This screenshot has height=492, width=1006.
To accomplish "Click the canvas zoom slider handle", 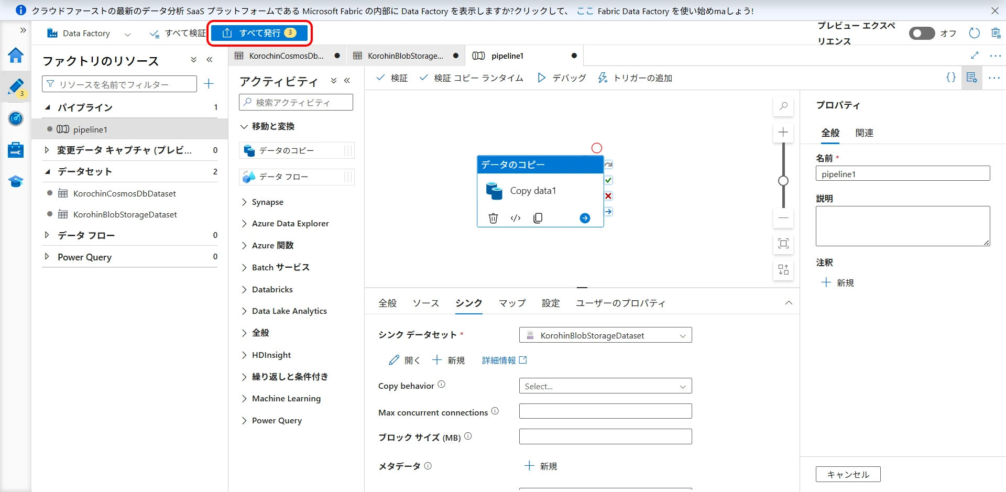I will click(783, 181).
